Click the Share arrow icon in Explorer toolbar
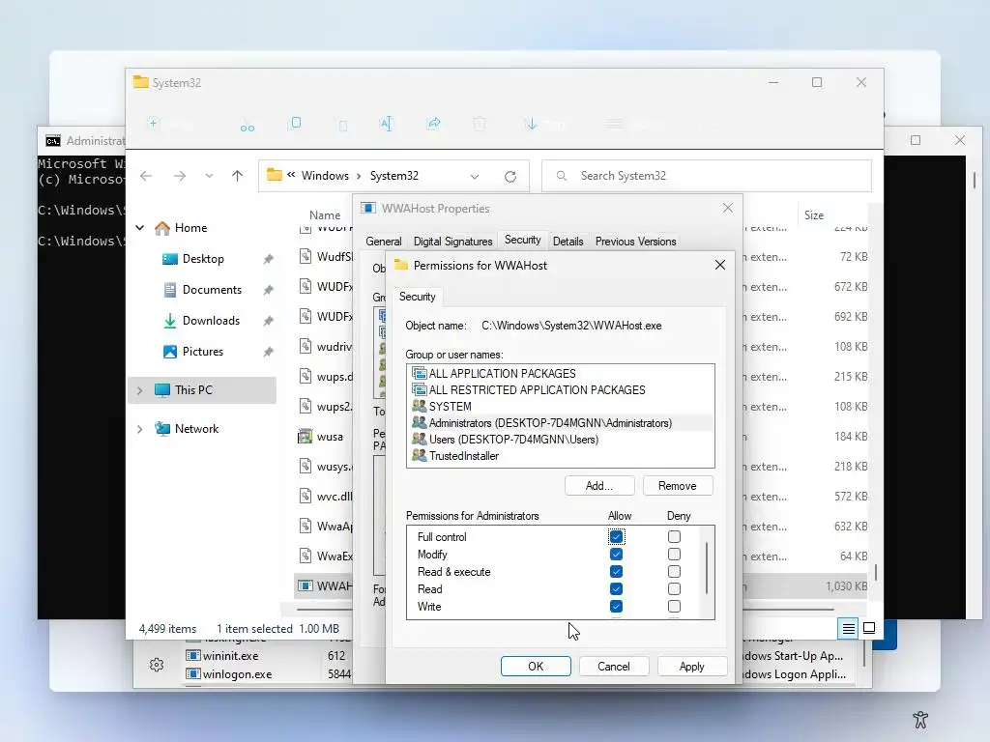The height and width of the screenshot is (742, 990). 434,124
